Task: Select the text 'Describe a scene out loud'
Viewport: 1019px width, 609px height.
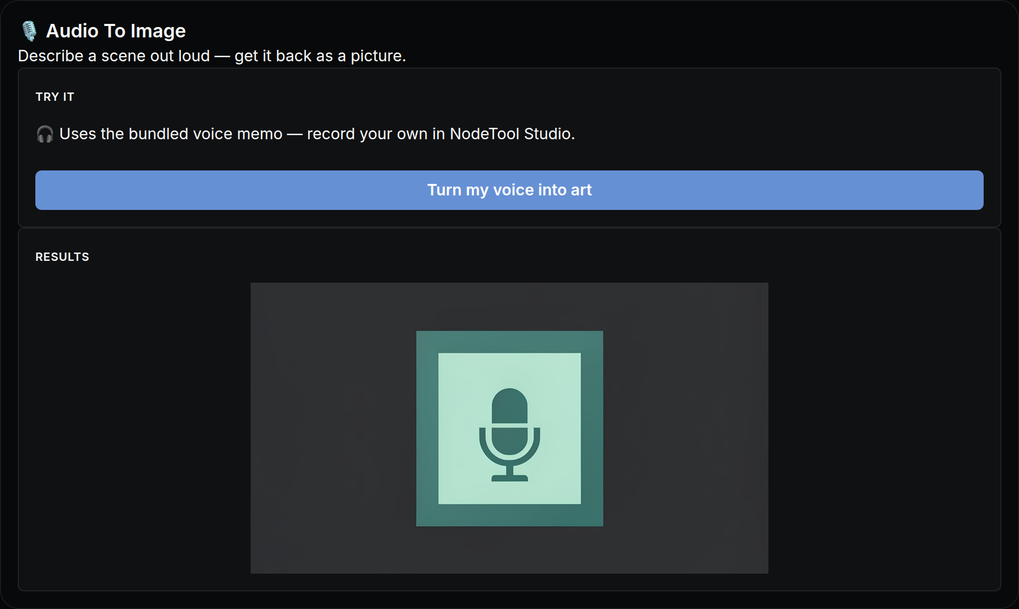Action: pyautogui.click(x=114, y=56)
